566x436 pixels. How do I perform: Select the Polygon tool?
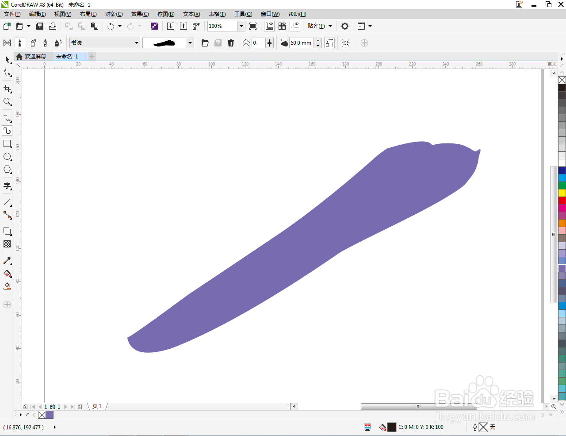[7, 170]
